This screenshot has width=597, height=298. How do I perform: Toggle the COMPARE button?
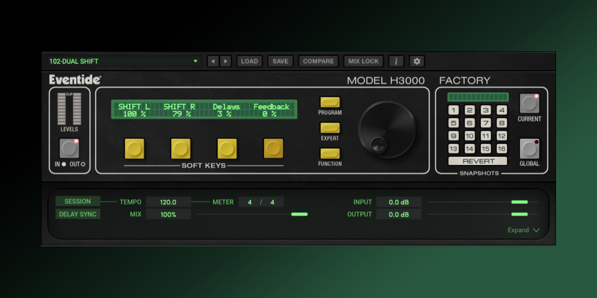(318, 61)
